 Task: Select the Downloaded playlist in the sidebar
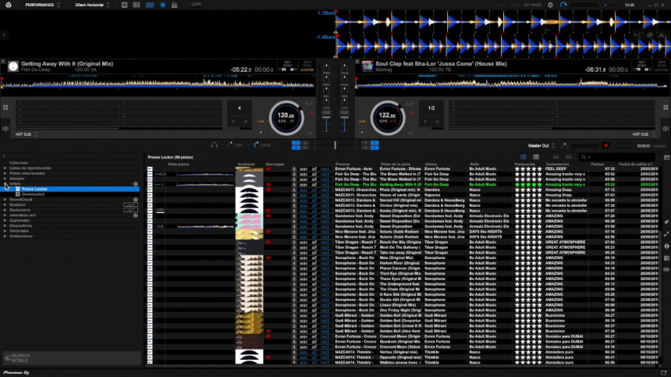(x=33, y=194)
